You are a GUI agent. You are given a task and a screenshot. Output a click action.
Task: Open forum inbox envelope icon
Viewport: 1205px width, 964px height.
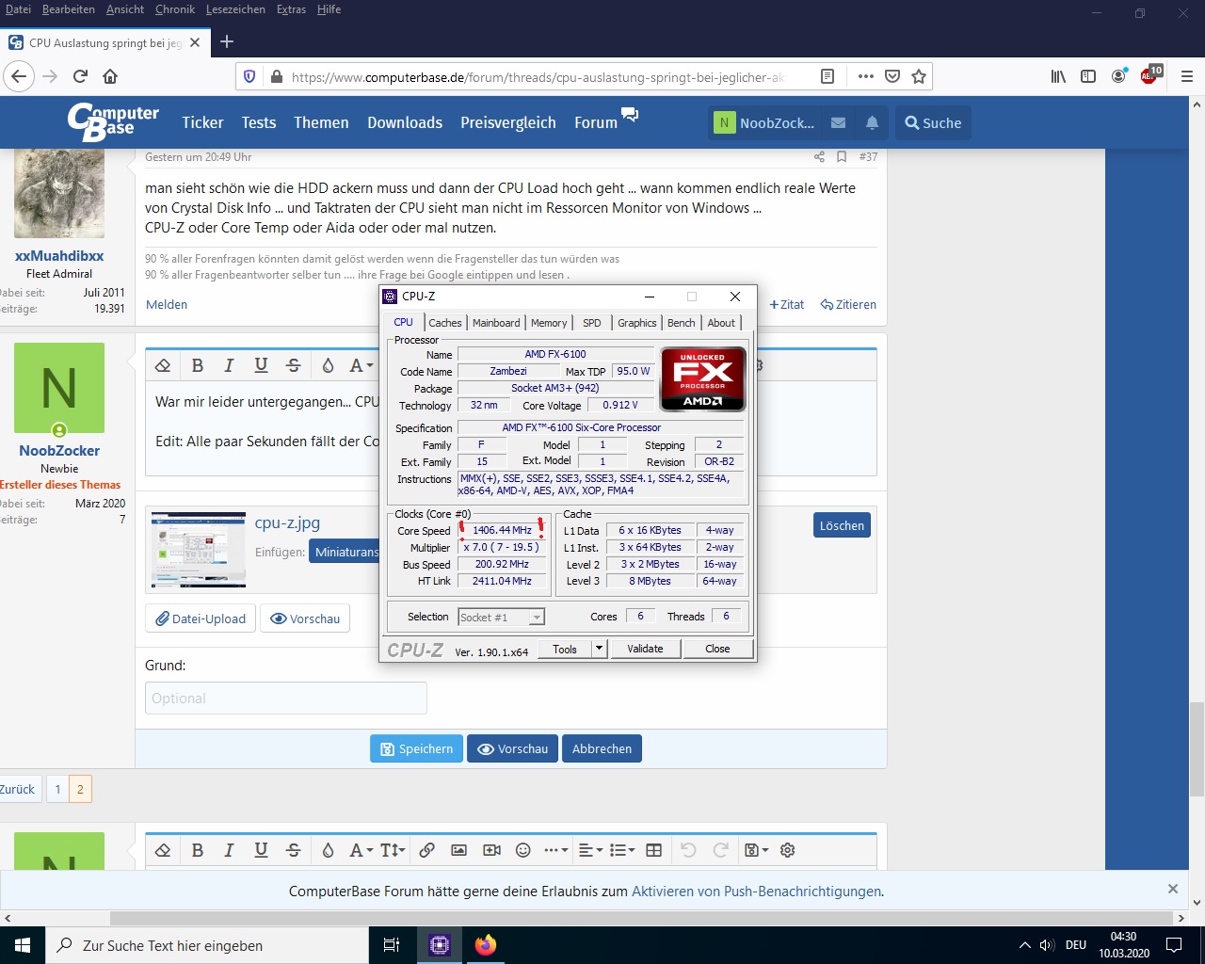click(x=838, y=122)
